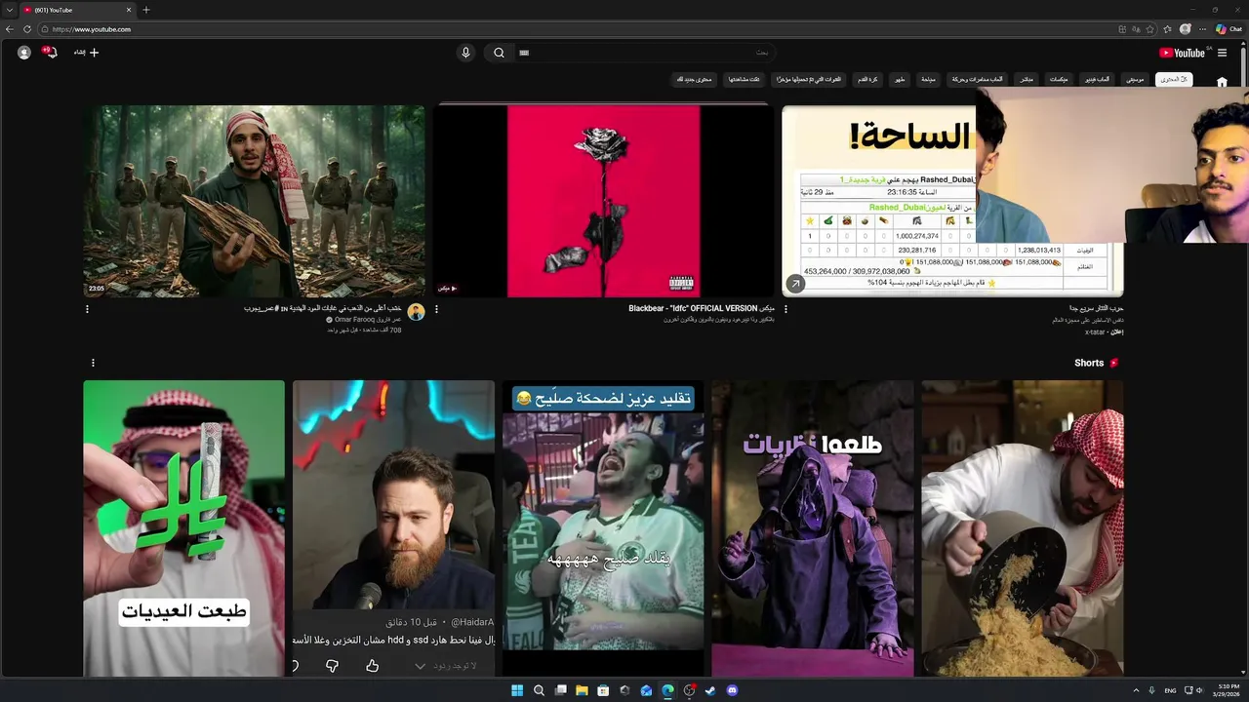Open the browser Chat button
1249x702 pixels.
click(1229, 29)
